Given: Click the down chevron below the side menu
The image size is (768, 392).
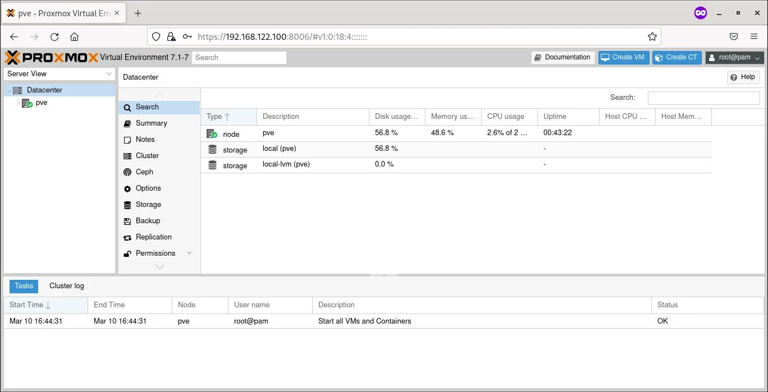Looking at the screenshot, I should point(159,267).
